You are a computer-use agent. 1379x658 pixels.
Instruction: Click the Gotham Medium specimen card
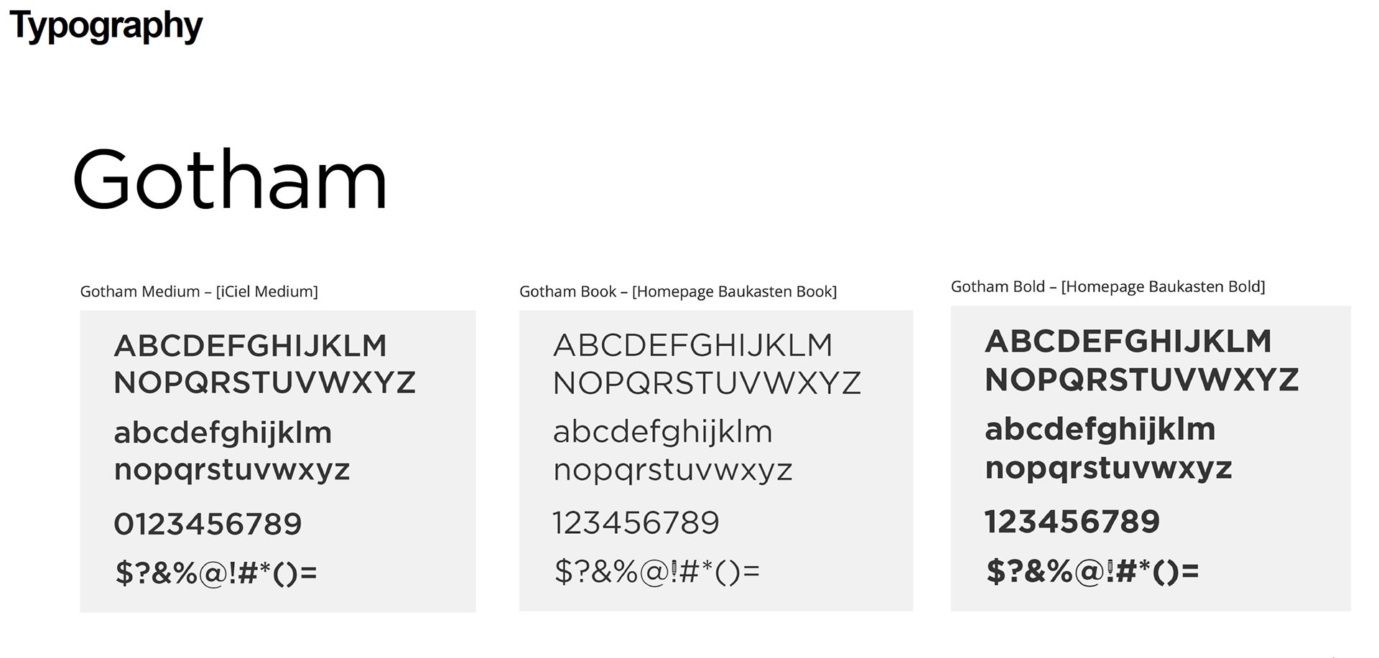pyautogui.click(x=277, y=461)
